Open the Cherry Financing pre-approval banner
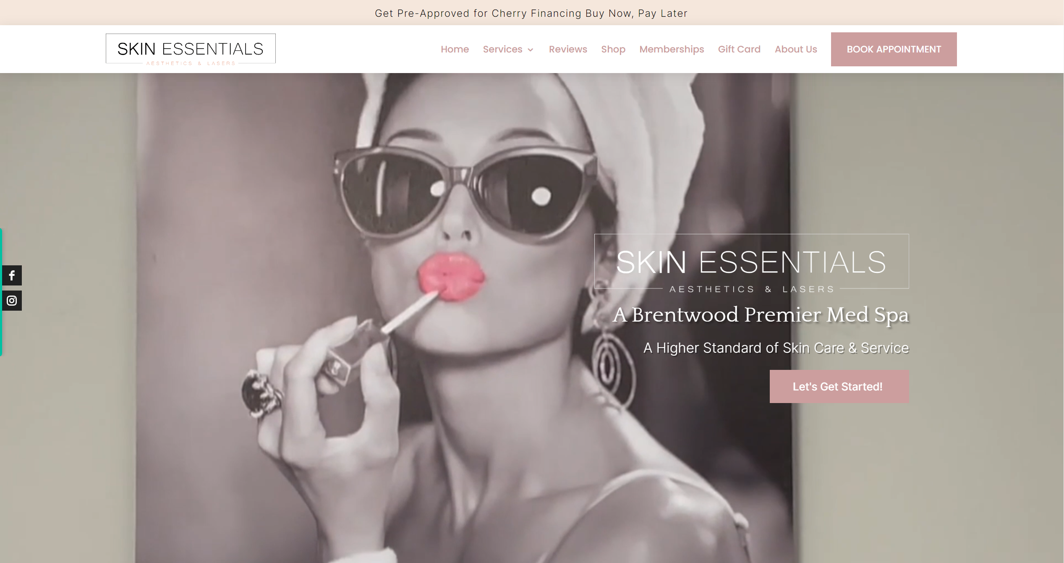 531,13
